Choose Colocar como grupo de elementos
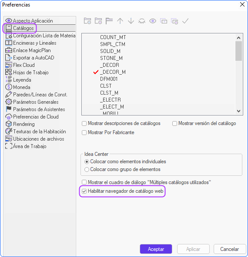Screen dimensions: 248x257 [x=87, y=169]
